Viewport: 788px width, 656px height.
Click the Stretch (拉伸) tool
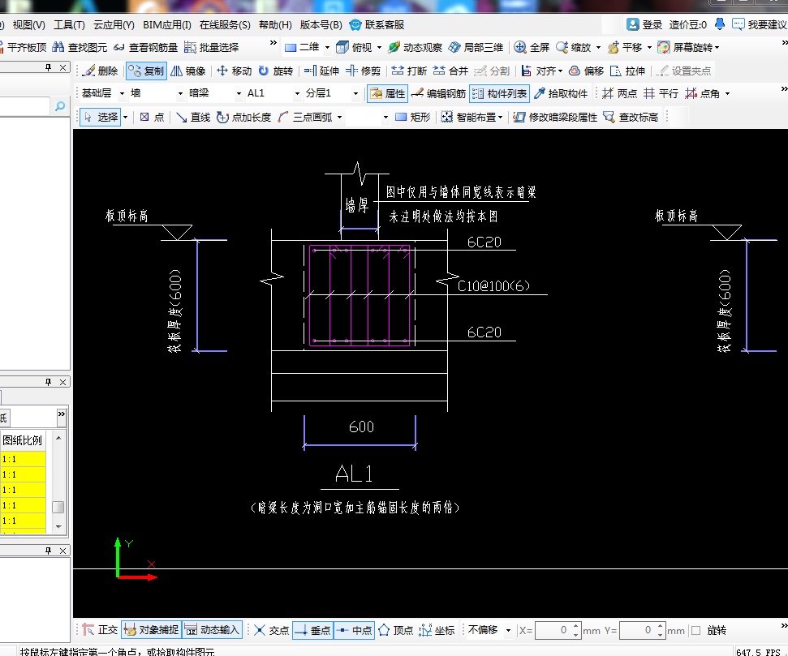click(627, 71)
